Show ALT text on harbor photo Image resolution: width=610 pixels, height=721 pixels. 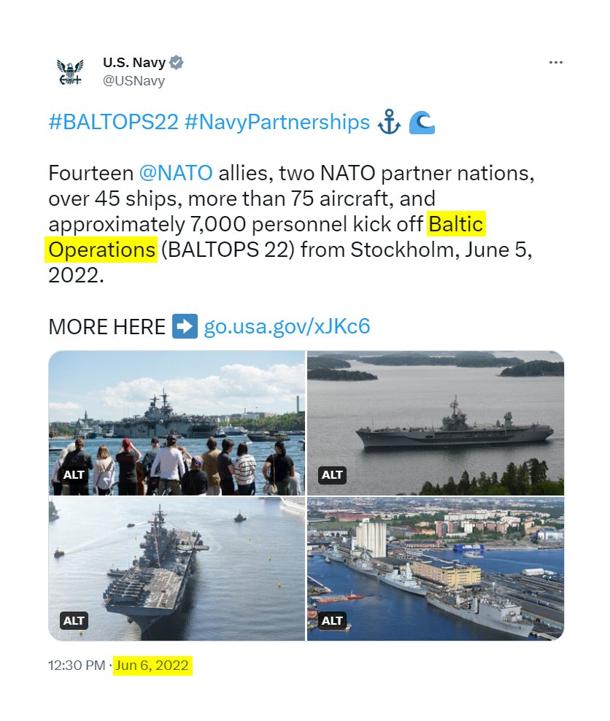click(332, 621)
